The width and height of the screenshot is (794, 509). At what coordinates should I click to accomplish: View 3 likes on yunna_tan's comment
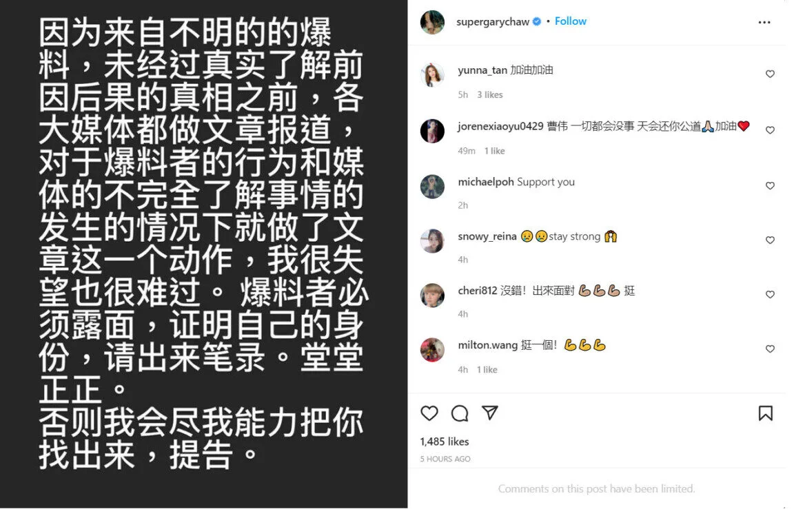point(489,94)
